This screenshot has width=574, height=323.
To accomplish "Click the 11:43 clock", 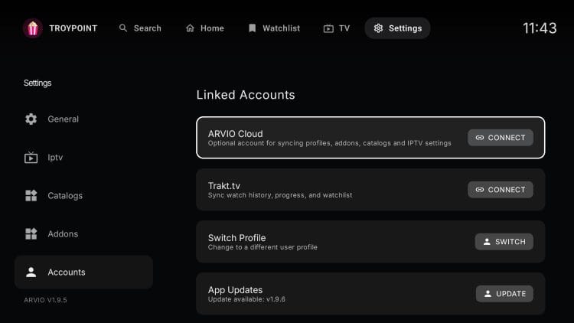I will [x=540, y=28].
